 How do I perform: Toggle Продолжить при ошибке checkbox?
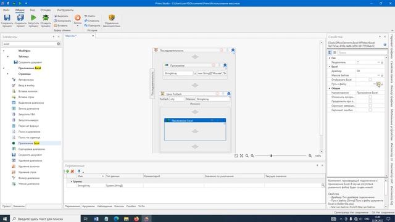370,101
